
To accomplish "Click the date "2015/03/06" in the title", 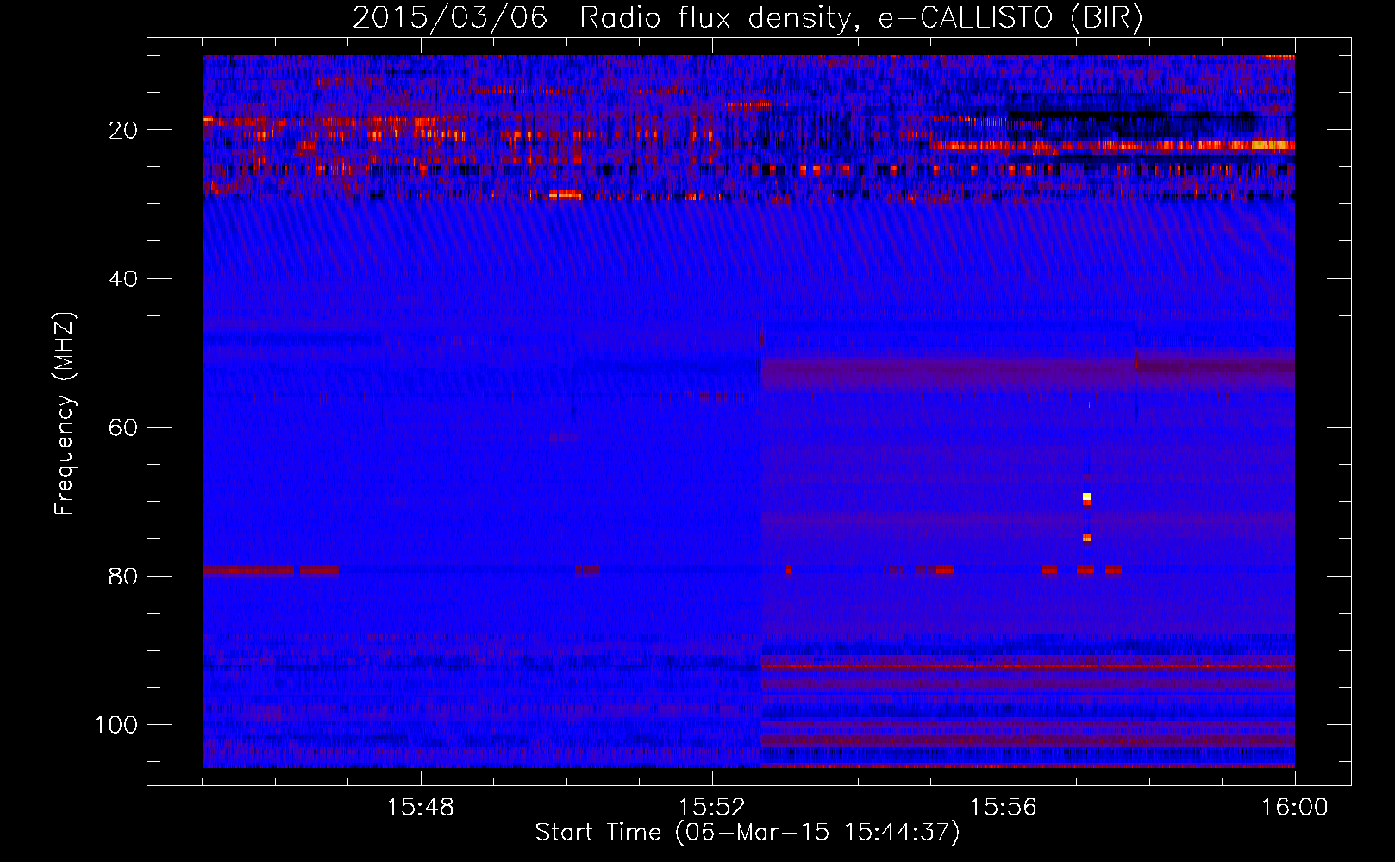I will click(x=450, y=18).
